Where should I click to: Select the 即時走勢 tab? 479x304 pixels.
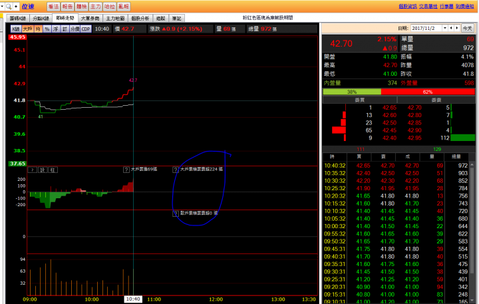(65, 18)
